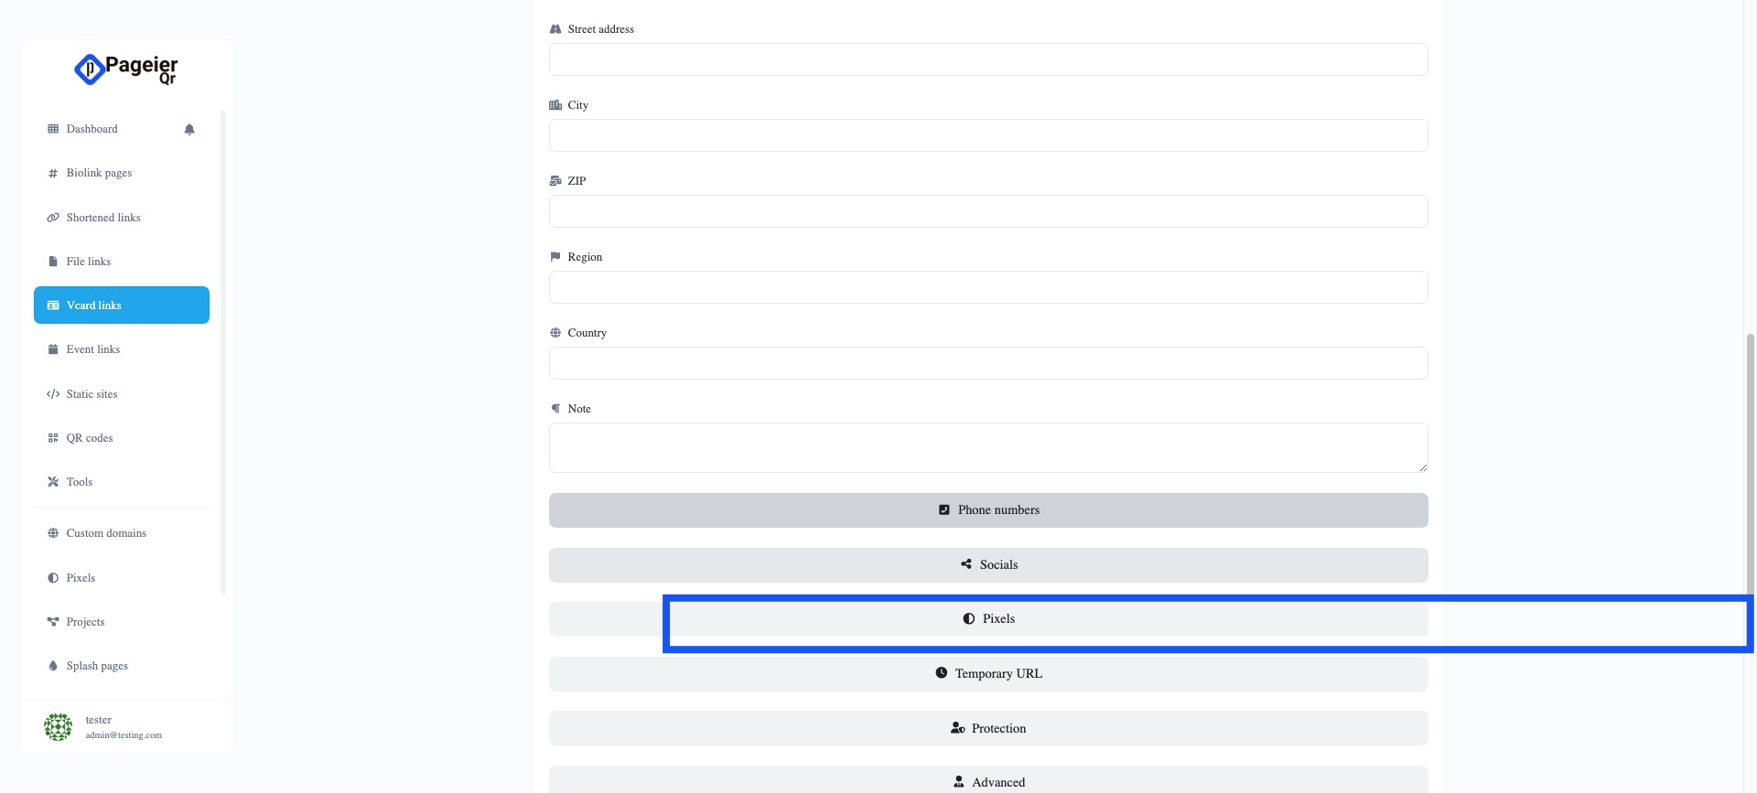Click the Static sites code icon
1757x793 pixels.
pyautogui.click(x=53, y=394)
